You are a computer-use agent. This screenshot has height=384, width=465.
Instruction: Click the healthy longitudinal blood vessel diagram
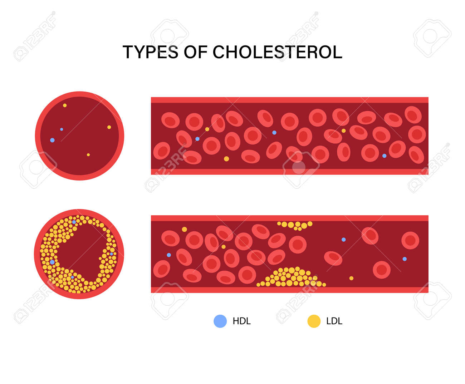pyautogui.click(x=289, y=136)
